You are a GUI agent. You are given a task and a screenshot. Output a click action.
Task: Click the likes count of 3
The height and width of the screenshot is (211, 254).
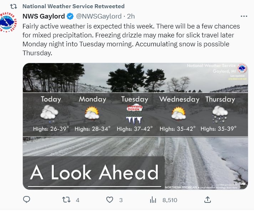[121, 200]
